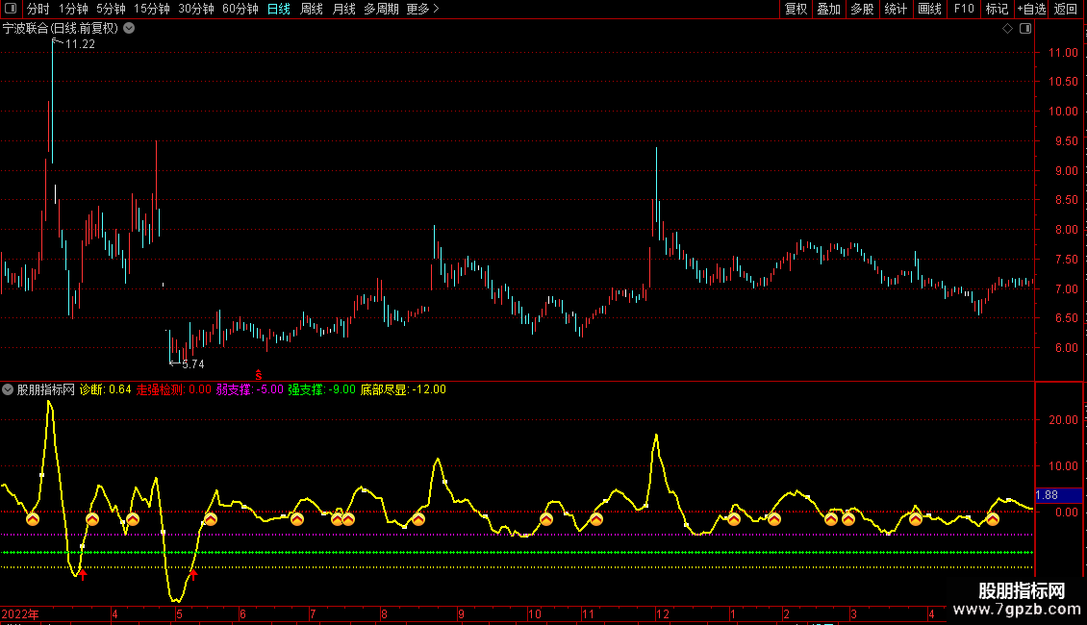Click the 返回 back button
Screen dimensions: 1087x625
tap(1066, 9)
